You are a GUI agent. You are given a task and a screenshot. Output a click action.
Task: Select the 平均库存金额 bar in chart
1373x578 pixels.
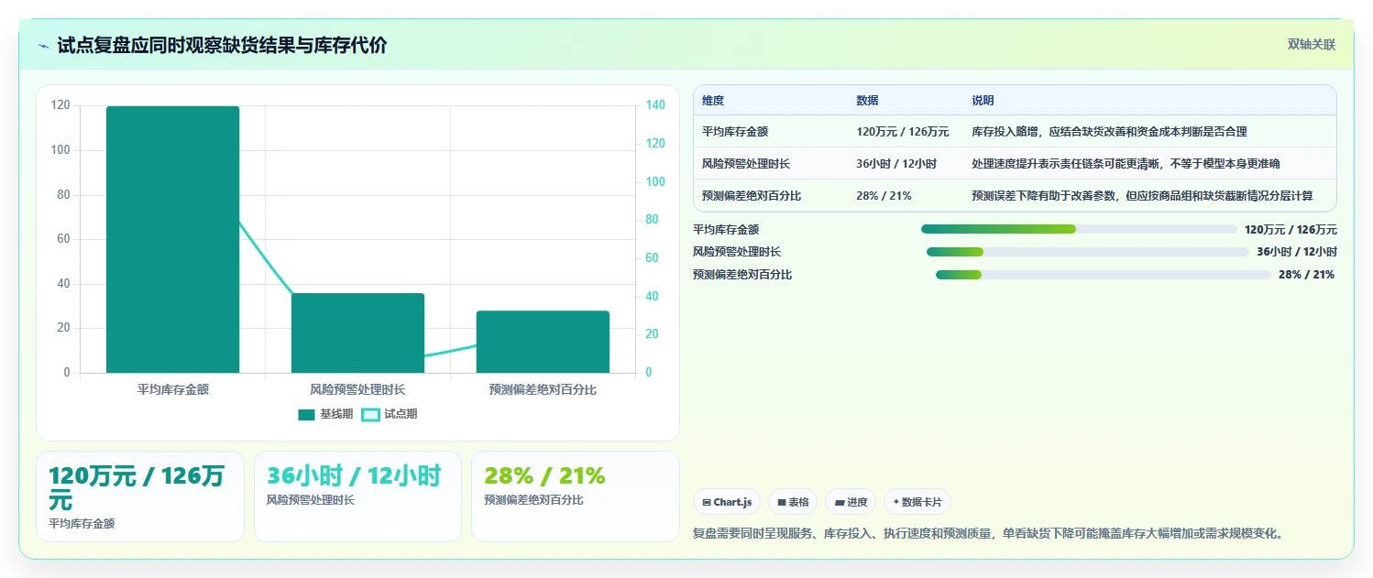(173, 239)
